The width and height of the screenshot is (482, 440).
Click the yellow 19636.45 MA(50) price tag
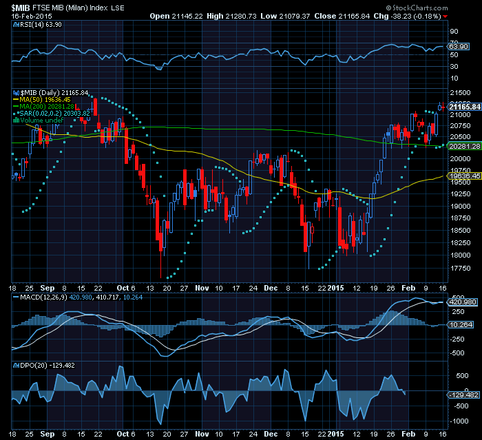(465, 176)
